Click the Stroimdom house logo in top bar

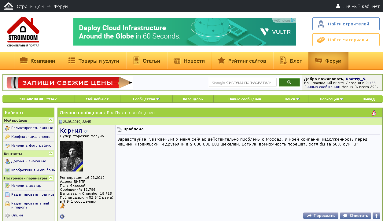tap(9, 6)
